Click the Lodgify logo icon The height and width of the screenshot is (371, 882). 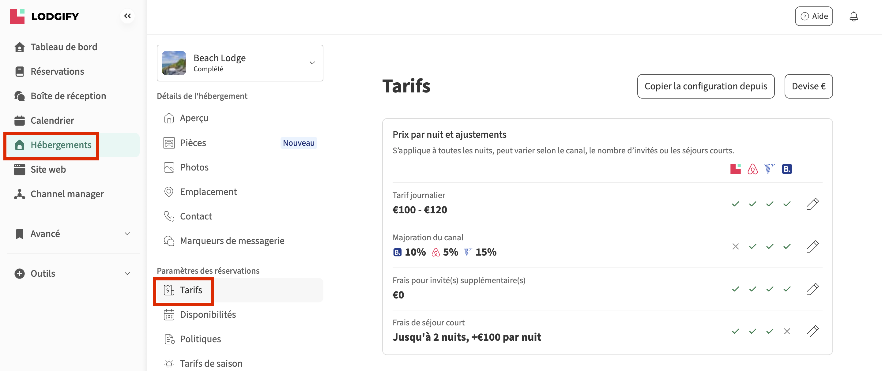click(x=17, y=17)
